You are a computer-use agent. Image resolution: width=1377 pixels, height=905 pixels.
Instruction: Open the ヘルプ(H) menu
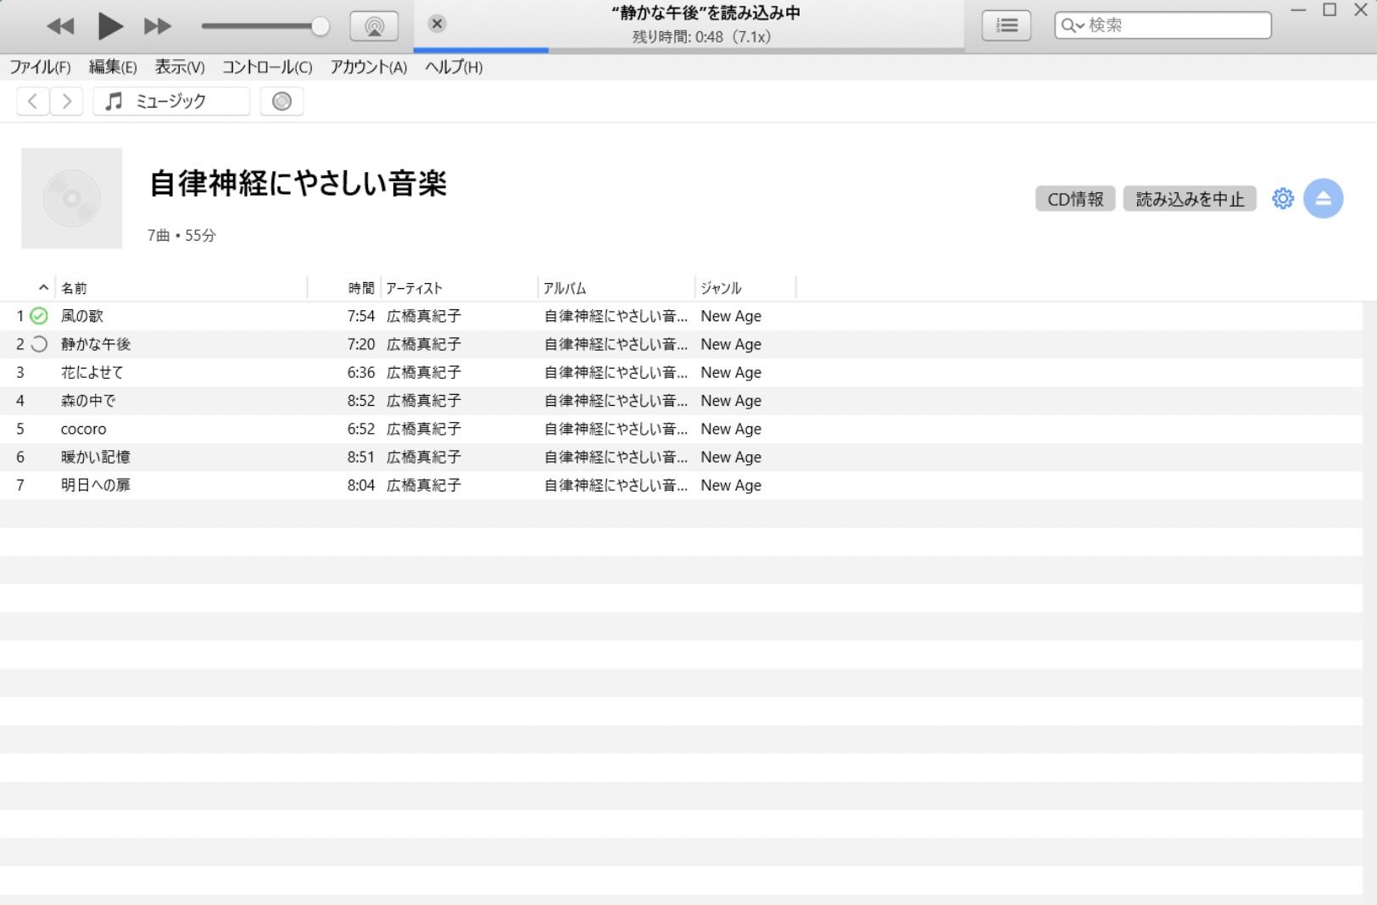point(454,67)
